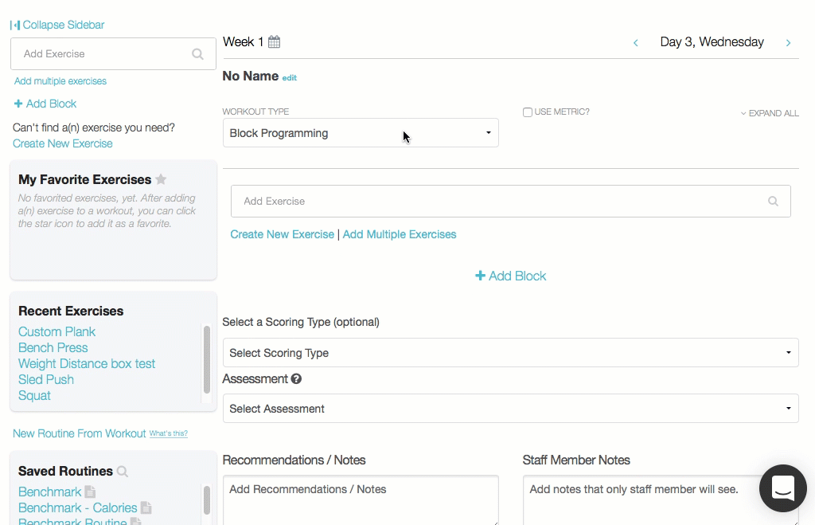Screen dimensions: 815x525
Task: Open the Select Assessment dropdown
Action: coord(510,409)
